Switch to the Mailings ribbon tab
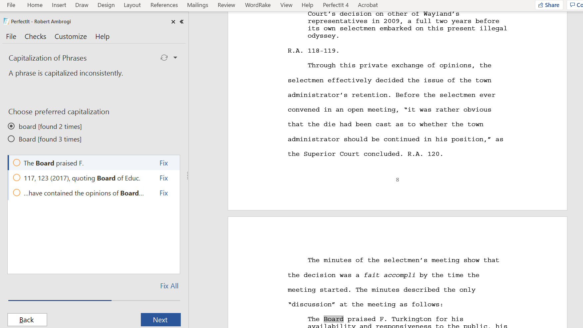 coord(197,5)
